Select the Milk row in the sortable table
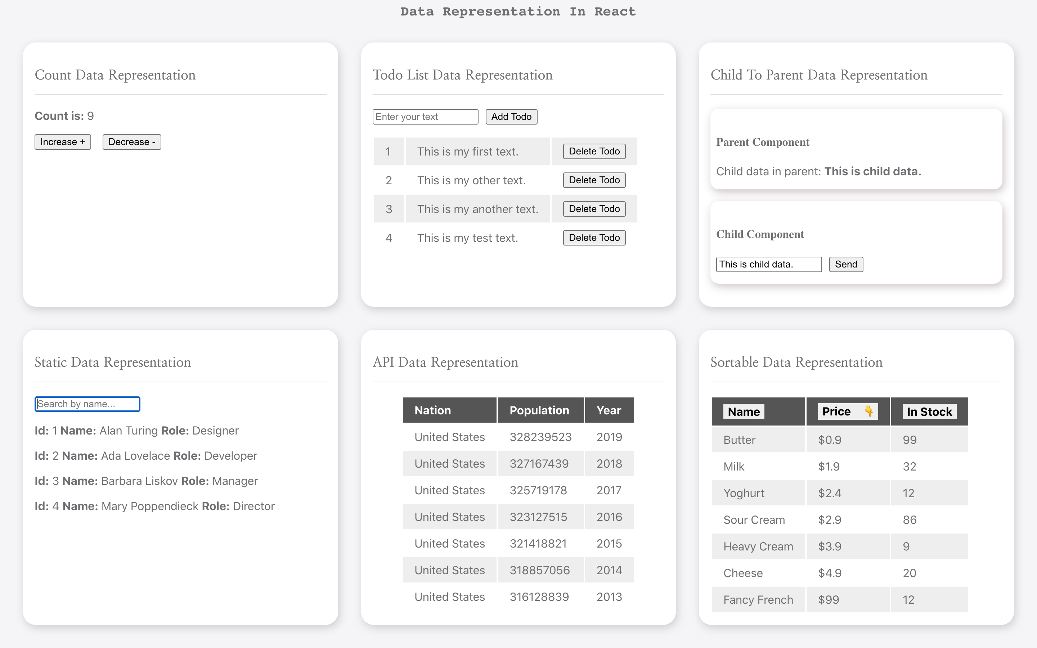 [758, 466]
